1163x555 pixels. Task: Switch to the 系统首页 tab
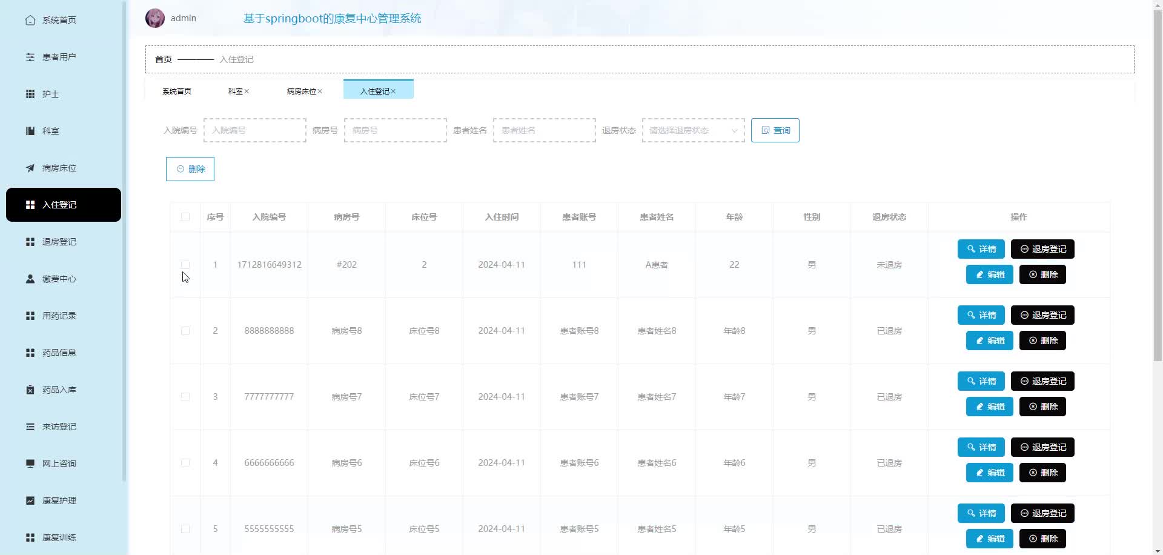click(x=177, y=91)
